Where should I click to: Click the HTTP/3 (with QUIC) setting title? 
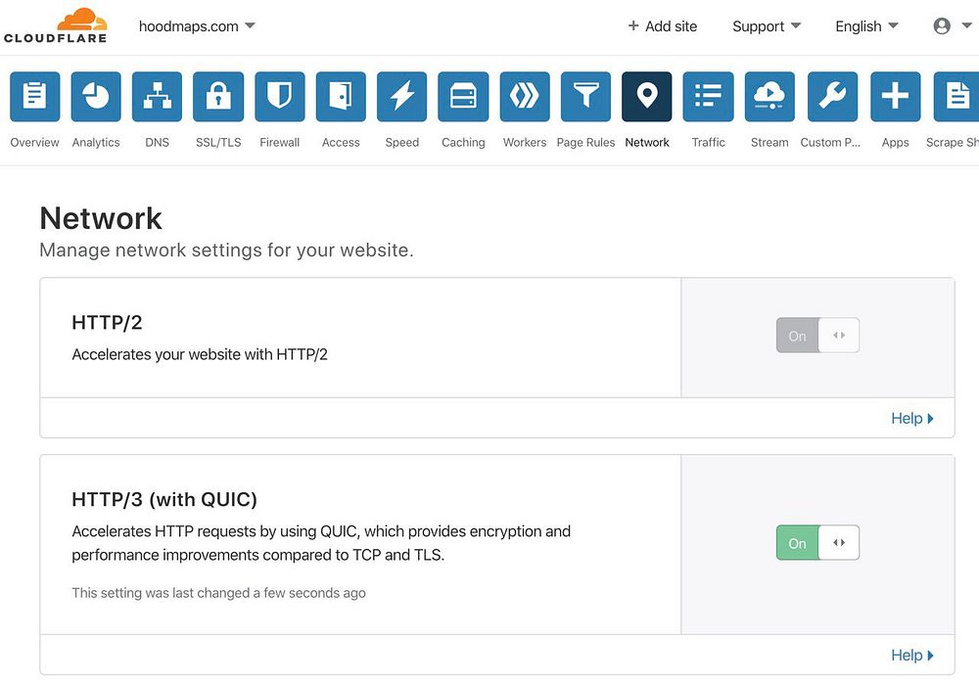click(164, 499)
